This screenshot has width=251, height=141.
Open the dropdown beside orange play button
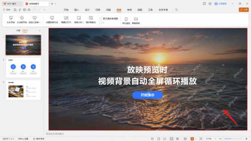[195, 139]
